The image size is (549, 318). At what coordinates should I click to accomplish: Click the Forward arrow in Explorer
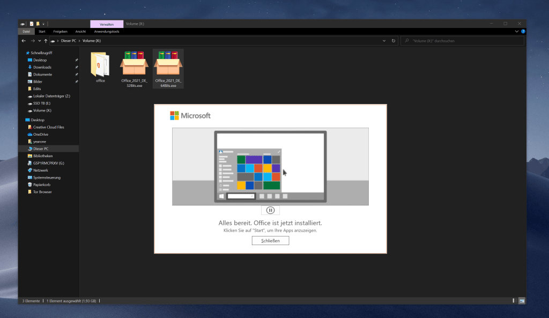coord(33,41)
